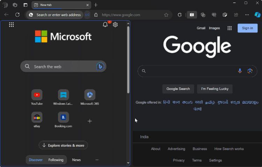Viewport: 262px width, 167px height.
Task: Open the Windows Latest quick link tile
Action: [x=63, y=97]
